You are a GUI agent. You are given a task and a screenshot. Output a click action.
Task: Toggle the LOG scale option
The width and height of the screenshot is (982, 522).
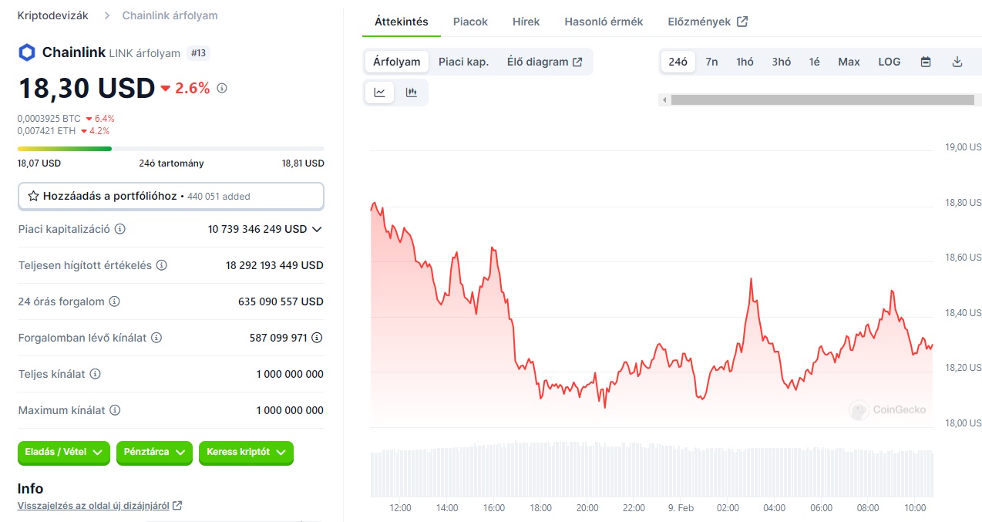tap(890, 62)
